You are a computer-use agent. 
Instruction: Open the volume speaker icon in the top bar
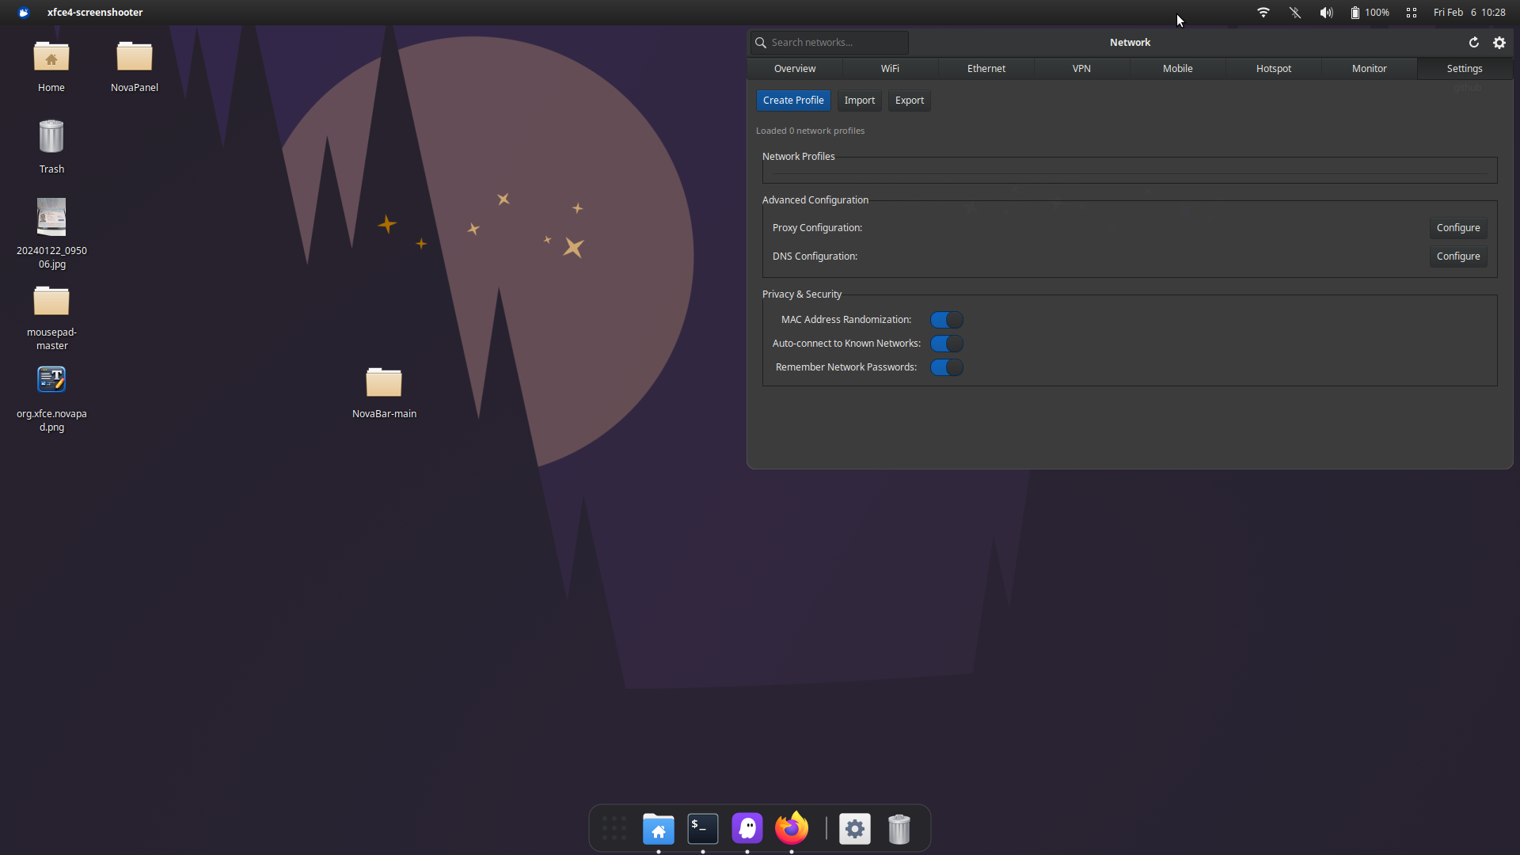tap(1326, 13)
